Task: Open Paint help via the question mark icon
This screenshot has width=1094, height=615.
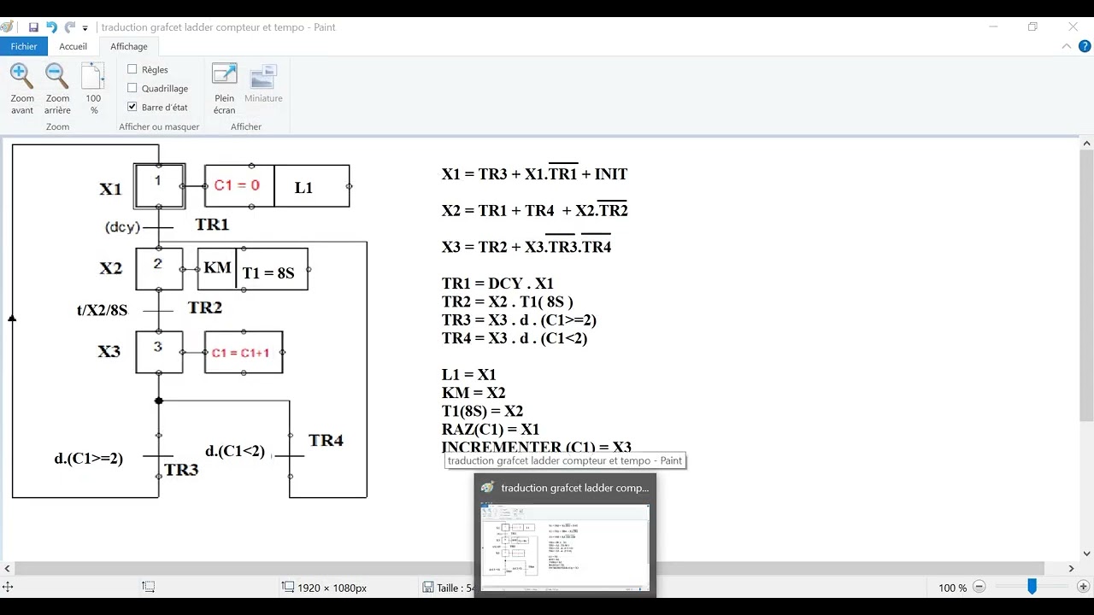Action: pyautogui.click(x=1085, y=46)
